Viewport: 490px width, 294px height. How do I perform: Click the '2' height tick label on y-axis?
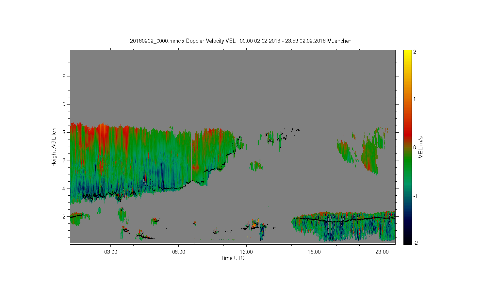coord(65,217)
